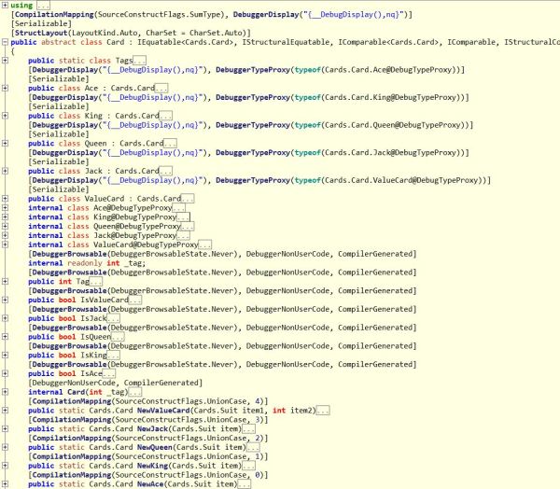
Task: Click the ellipsis box after 'using'
Action: 43,6
